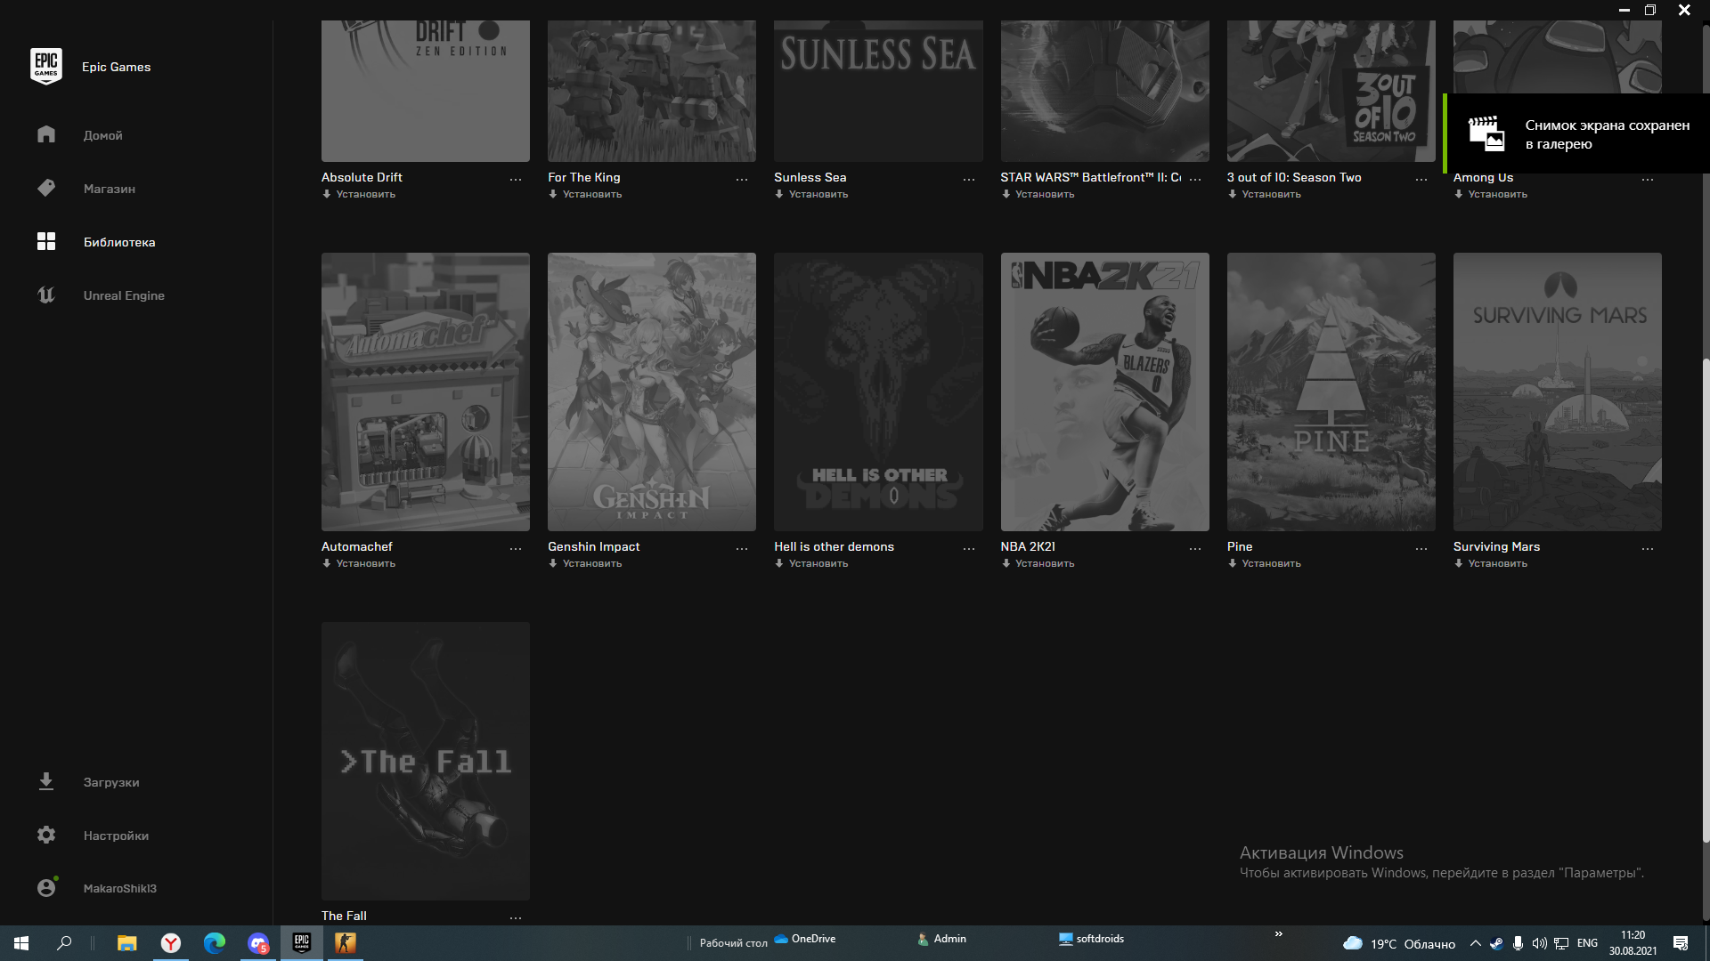The width and height of the screenshot is (1710, 961).
Task: Open OneDrive cloud icon in taskbar
Action: 781,939
